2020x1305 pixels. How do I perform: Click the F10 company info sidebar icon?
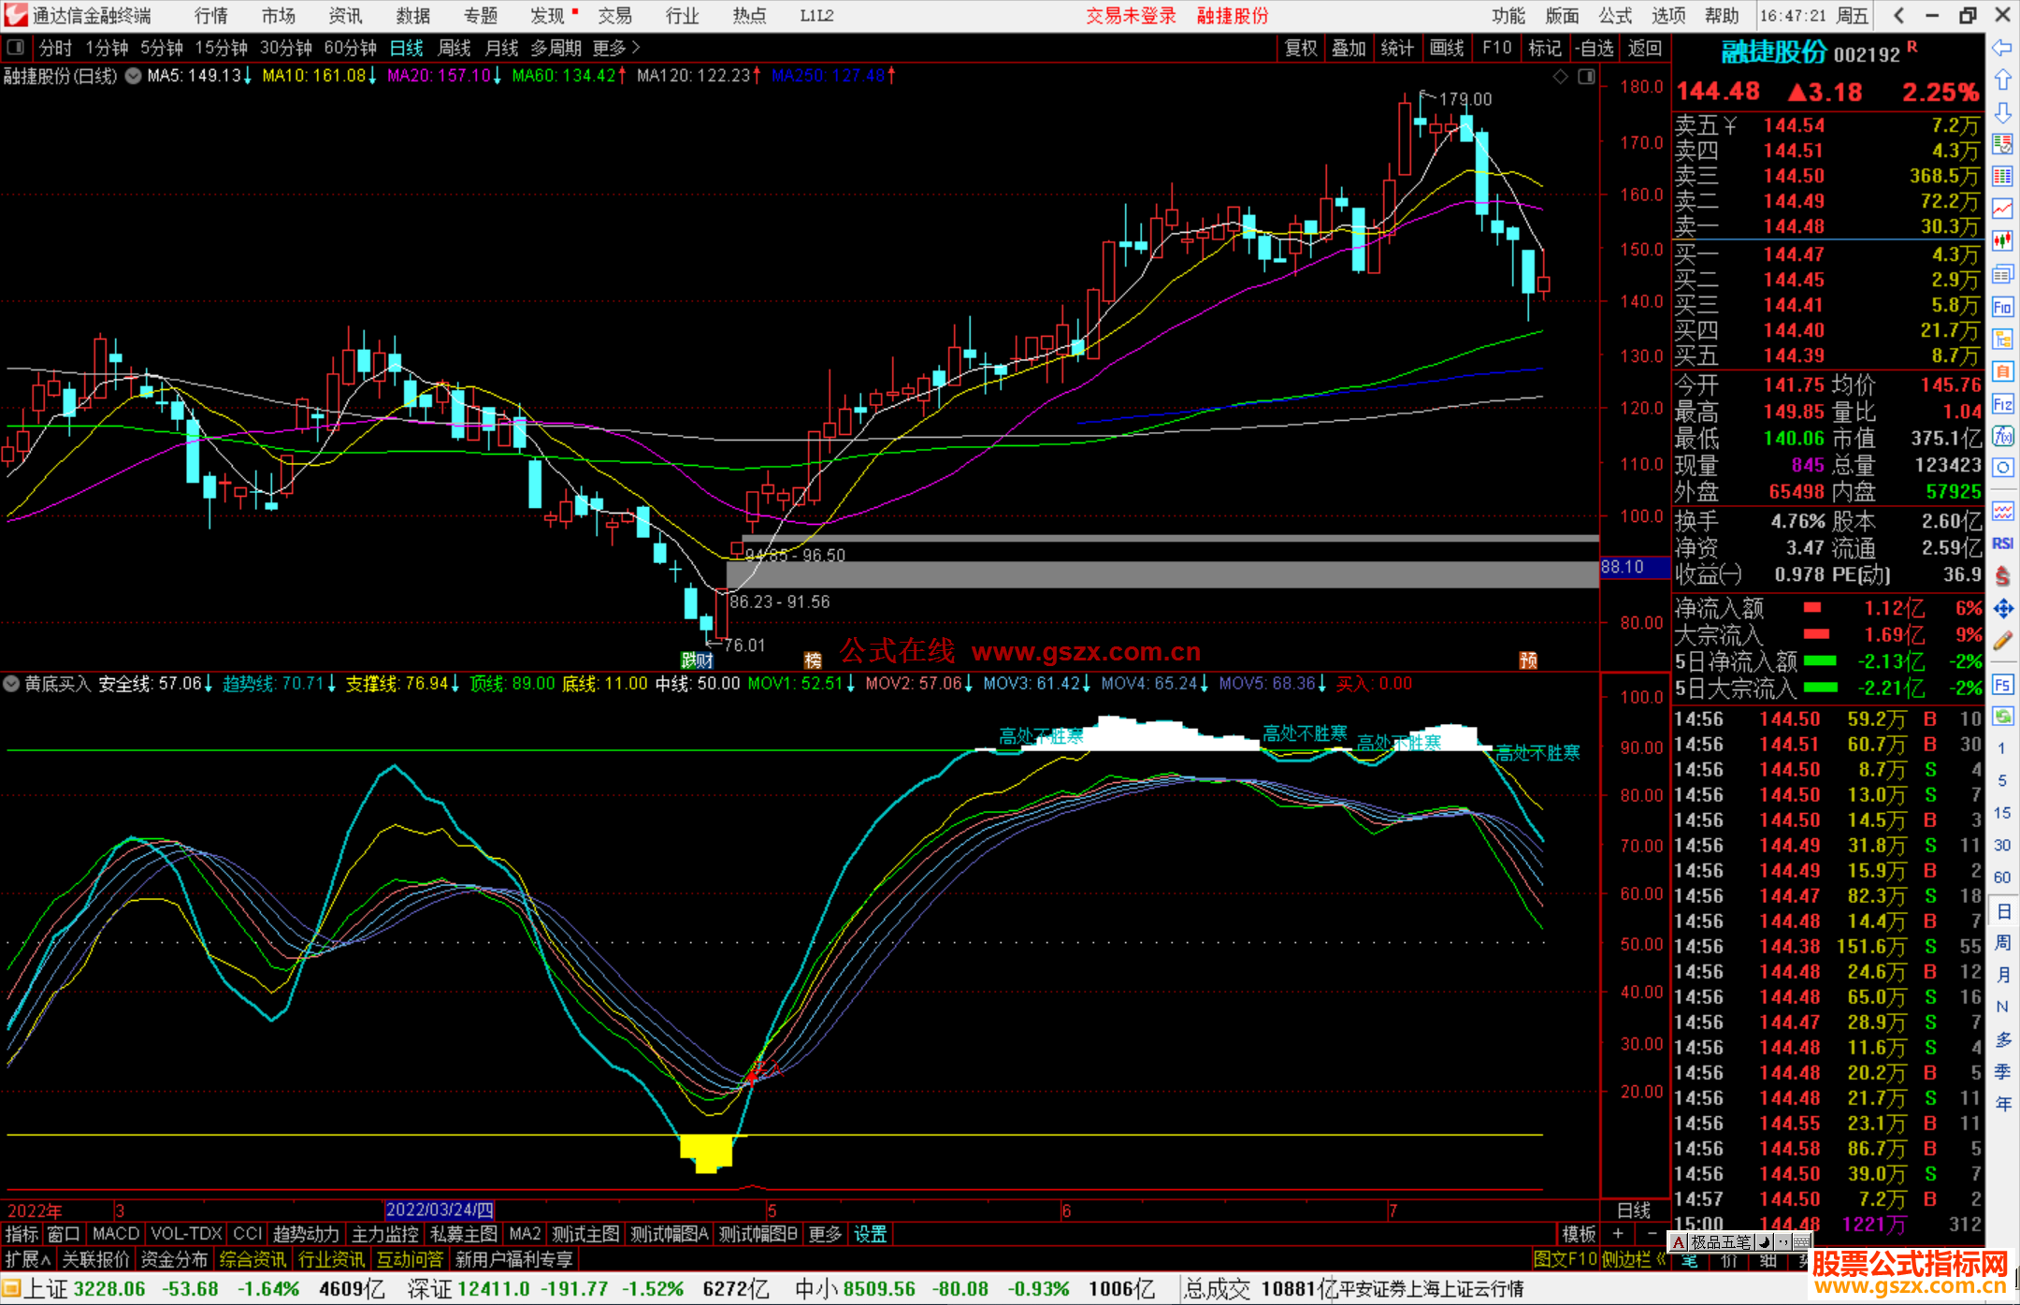(x=2002, y=307)
